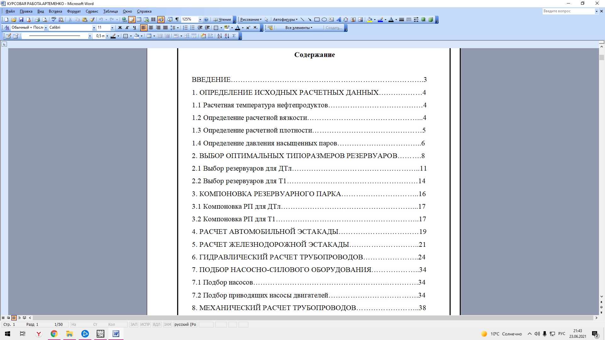Open Word Help (question mark icon)
This screenshot has height=340, width=605.
pyautogui.click(x=206, y=20)
